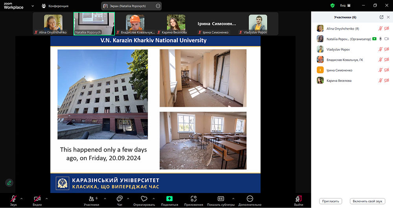Click the Share screen icon (Поделиться)
Screen dimensions: 393x208
(x=169, y=199)
